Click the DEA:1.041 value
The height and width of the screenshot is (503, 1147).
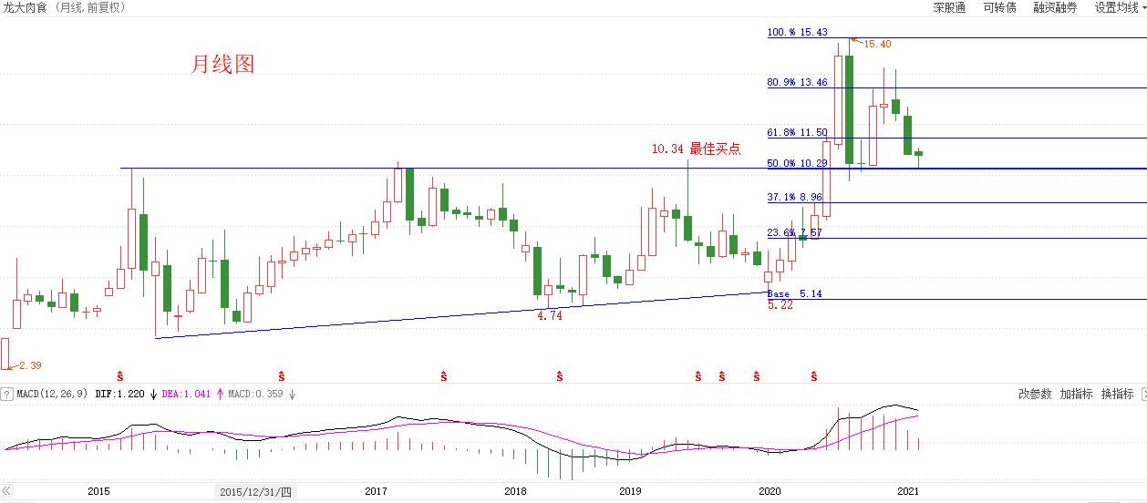(x=186, y=395)
